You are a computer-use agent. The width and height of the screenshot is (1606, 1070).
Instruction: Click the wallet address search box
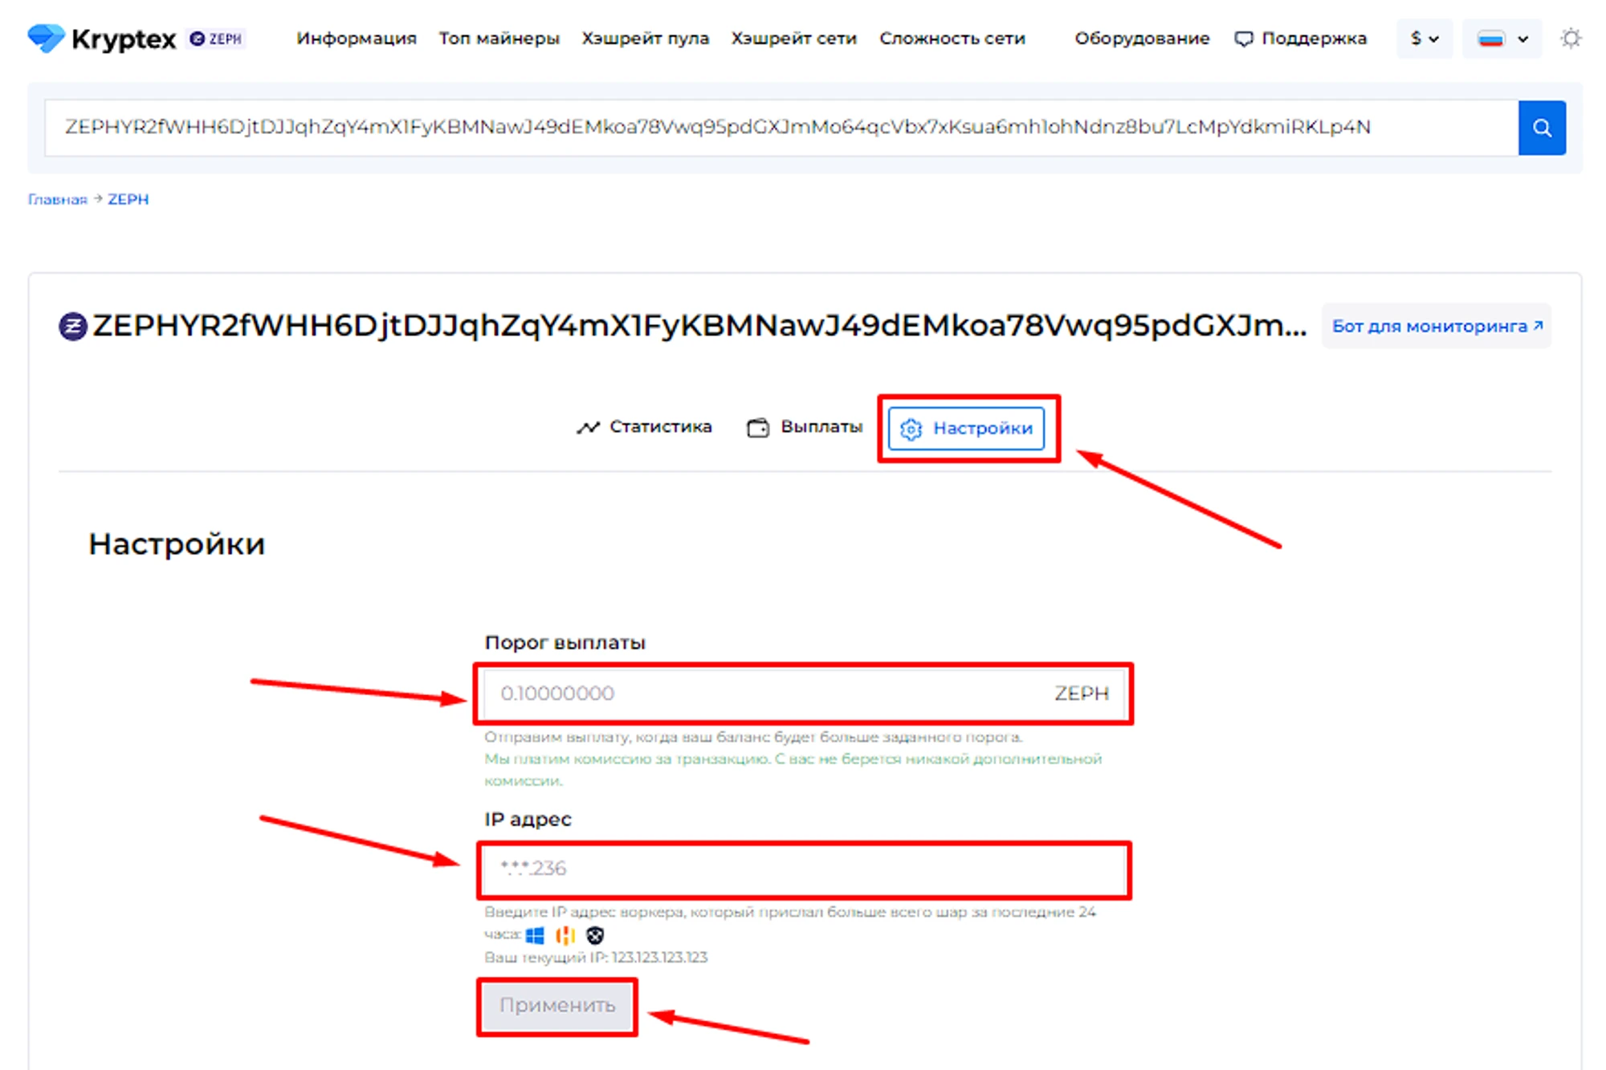(779, 128)
